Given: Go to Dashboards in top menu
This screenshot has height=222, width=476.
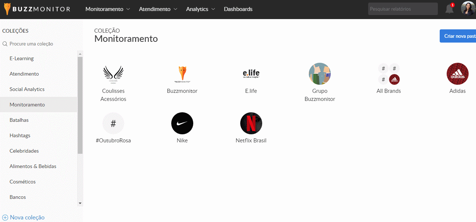Looking at the screenshot, I should tap(238, 9).
